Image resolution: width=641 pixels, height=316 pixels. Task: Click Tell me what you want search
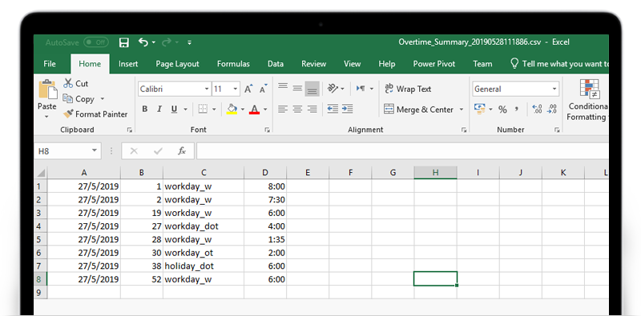pos(559,64)
